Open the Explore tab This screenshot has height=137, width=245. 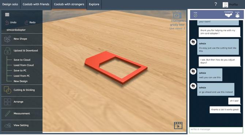[94, 4]
